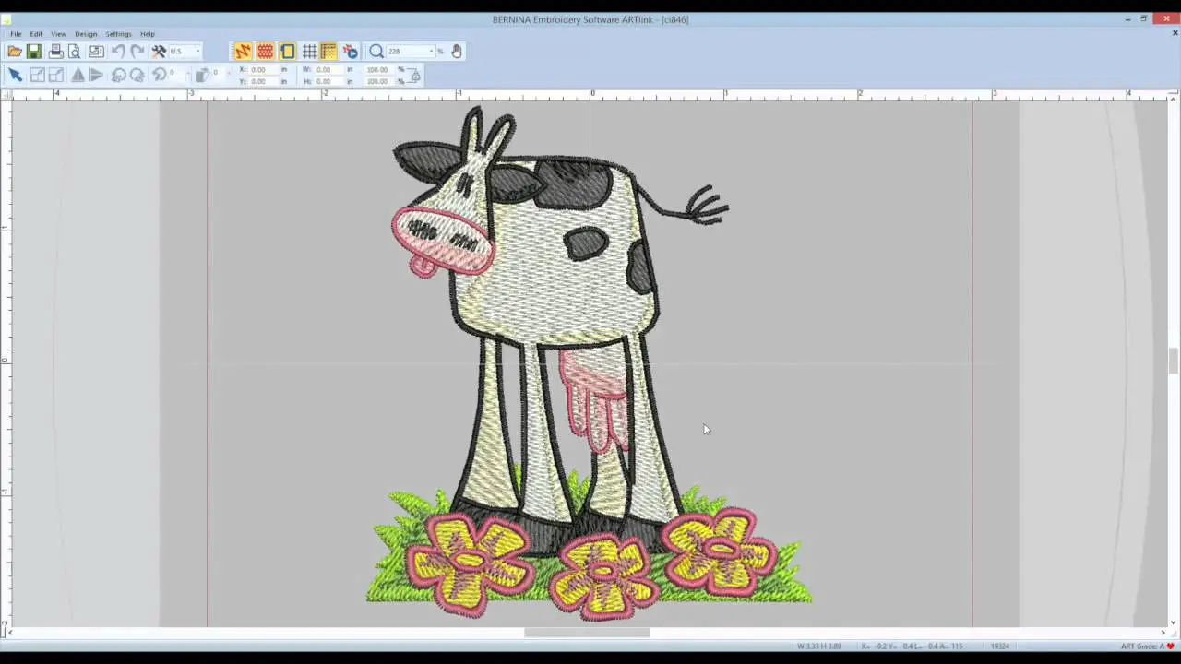
Task: Print the design with the printer icon
Action: point(55,52)
